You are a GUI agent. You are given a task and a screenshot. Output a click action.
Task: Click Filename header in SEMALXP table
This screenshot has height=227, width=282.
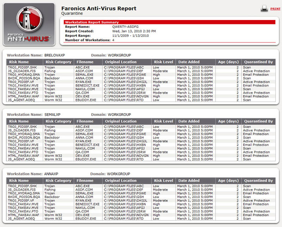click(x=85, y=121)
